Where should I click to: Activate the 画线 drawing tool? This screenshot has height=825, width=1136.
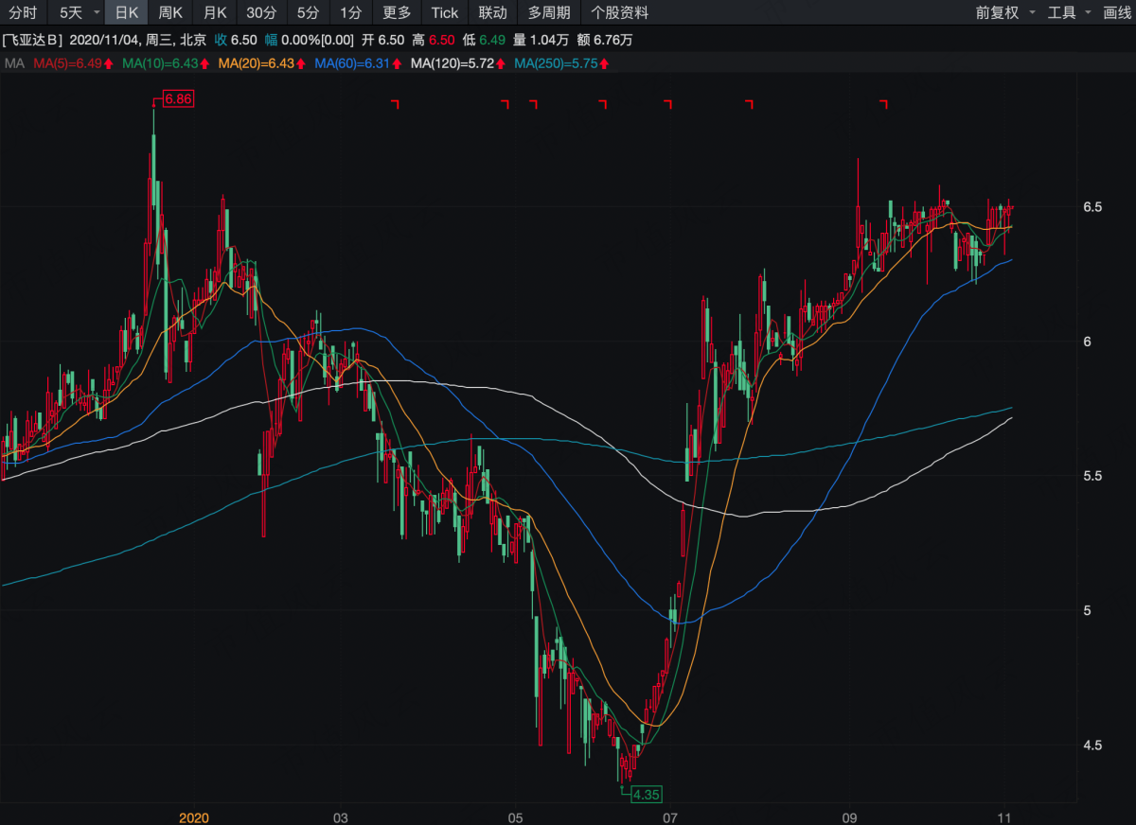click(x=1117, y=12)
